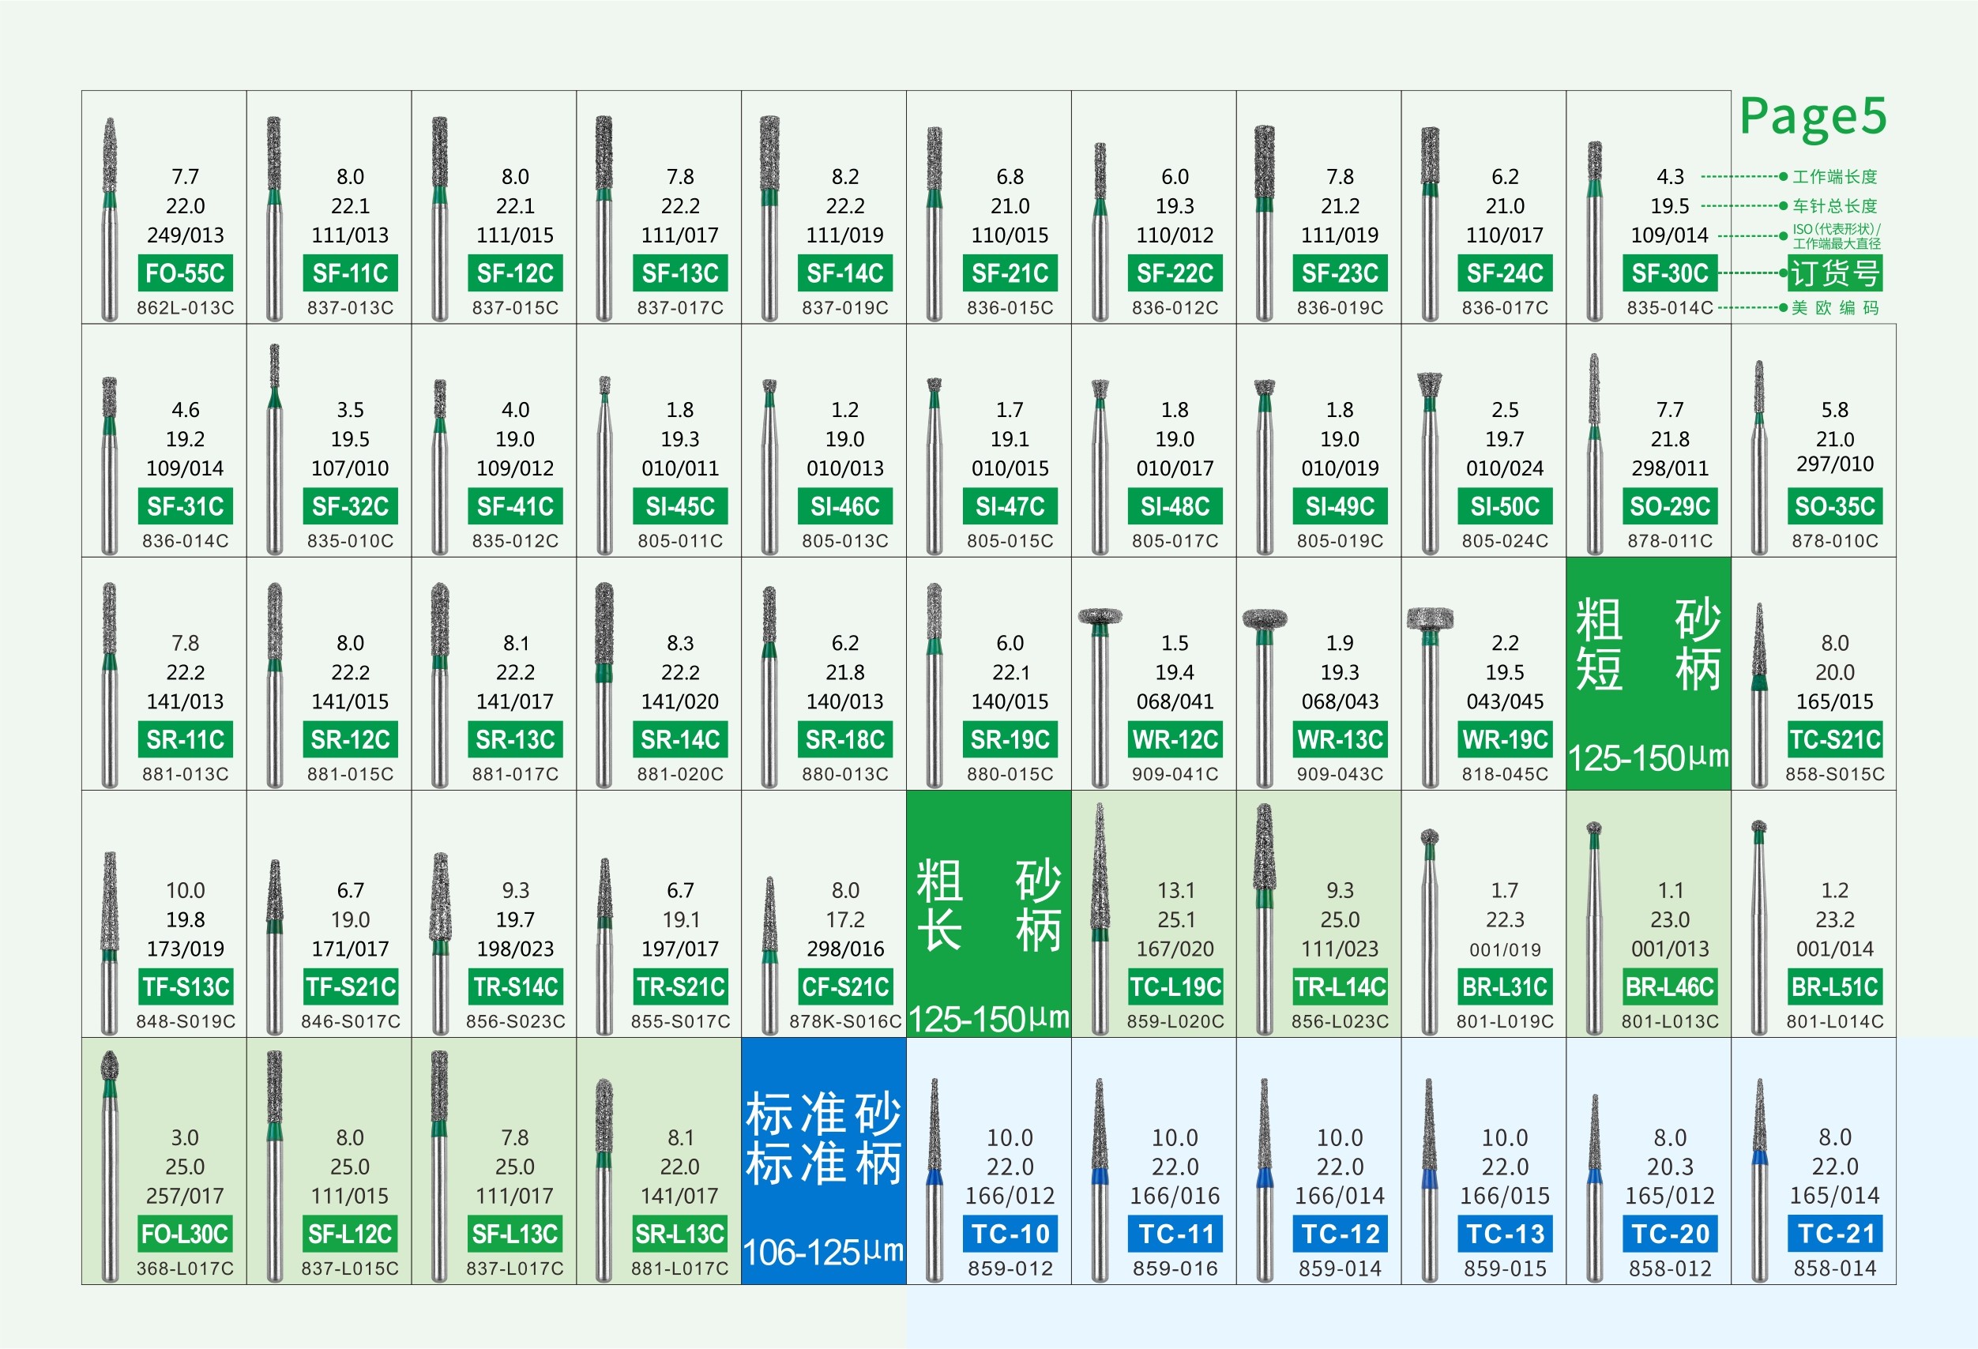Click the BR-L31C round bur image
1978x1349 pixels.
coord(1430,930)
